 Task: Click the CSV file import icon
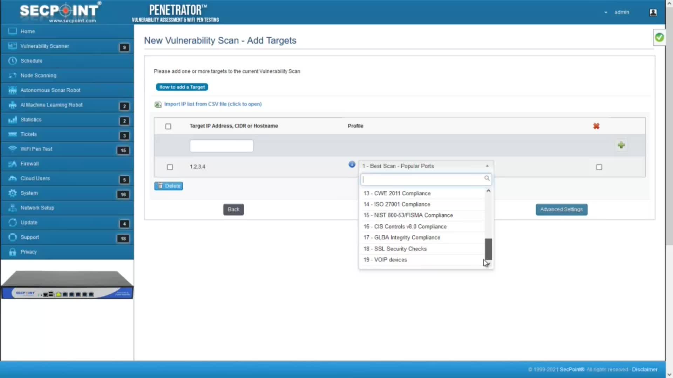(158, 104)
